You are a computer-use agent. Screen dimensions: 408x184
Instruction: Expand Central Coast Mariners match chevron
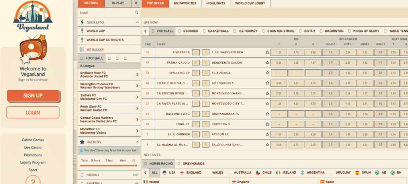click(137, 119)
